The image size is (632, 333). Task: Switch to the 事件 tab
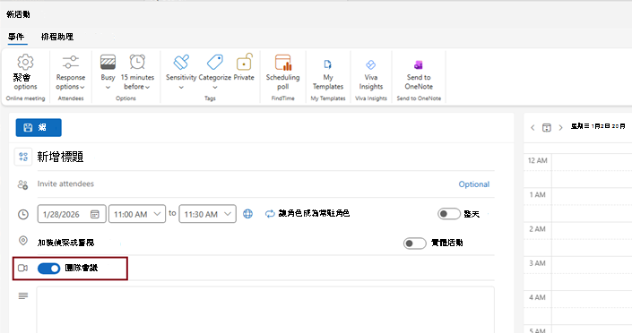(16, 37)
